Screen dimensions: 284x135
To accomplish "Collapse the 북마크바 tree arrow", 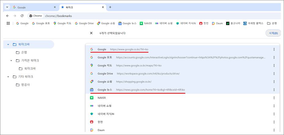I will [8, 44].
